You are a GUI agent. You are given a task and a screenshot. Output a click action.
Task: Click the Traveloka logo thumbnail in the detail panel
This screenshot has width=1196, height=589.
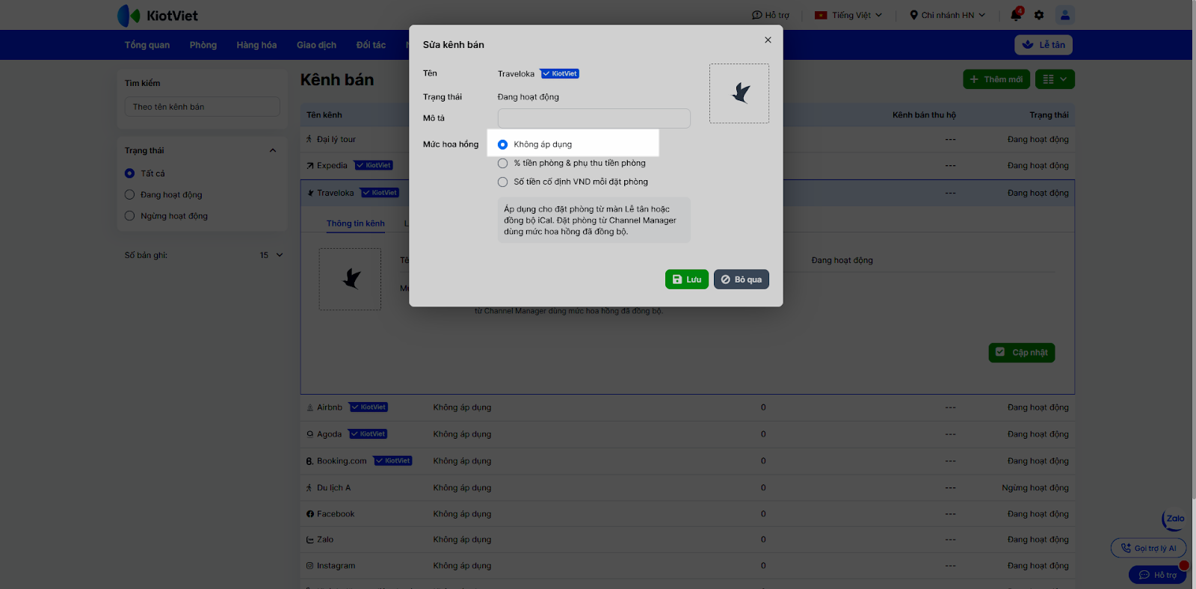(x=350, y=279)
